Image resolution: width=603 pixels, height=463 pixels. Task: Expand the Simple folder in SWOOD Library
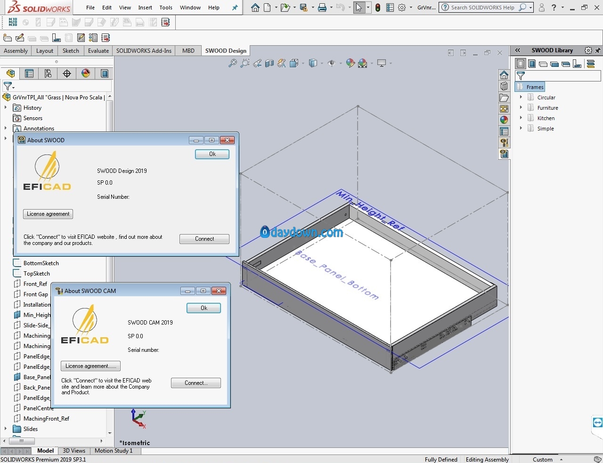521,128
